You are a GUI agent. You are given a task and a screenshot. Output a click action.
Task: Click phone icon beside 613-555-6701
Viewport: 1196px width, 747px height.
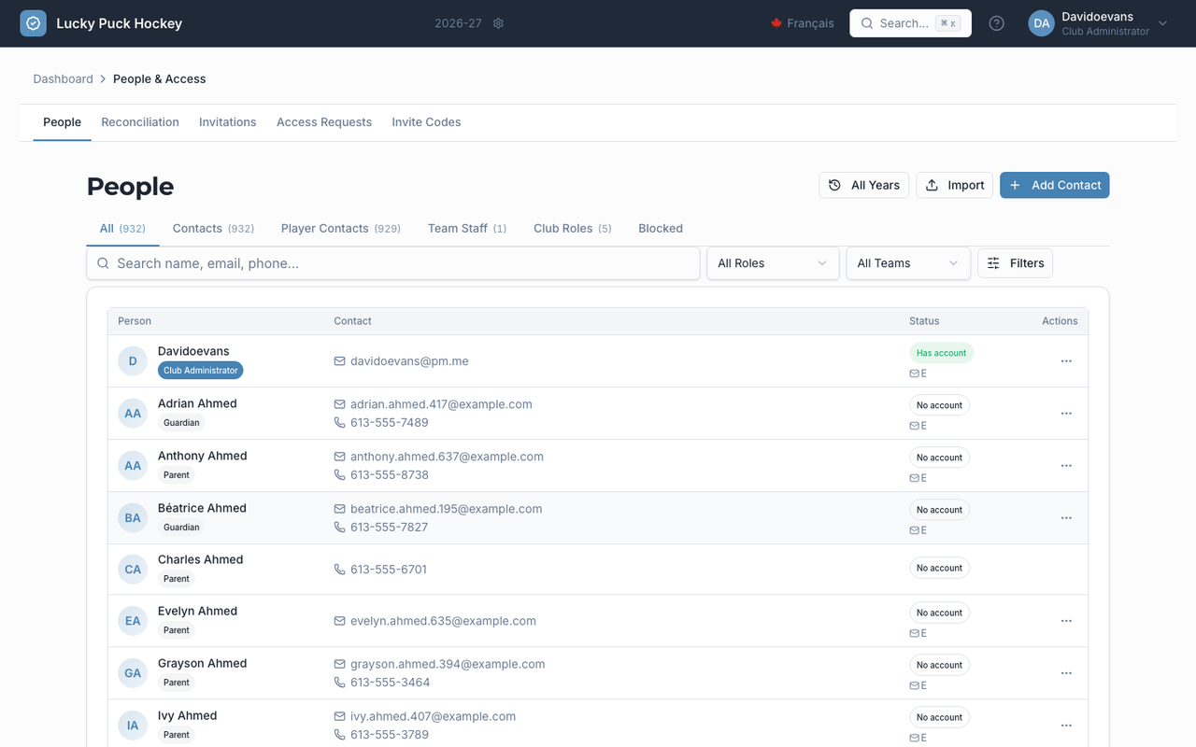tap(339, 570)
